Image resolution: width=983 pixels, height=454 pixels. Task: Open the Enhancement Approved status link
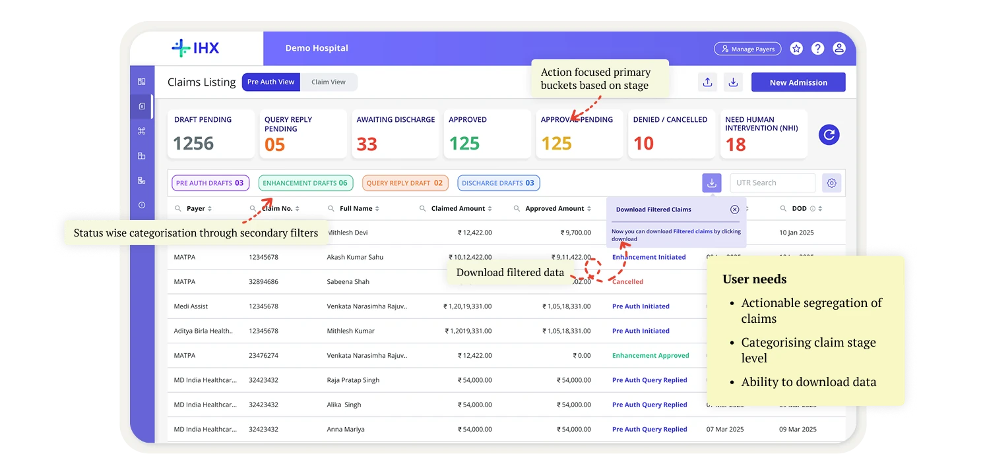pos(650,355)
